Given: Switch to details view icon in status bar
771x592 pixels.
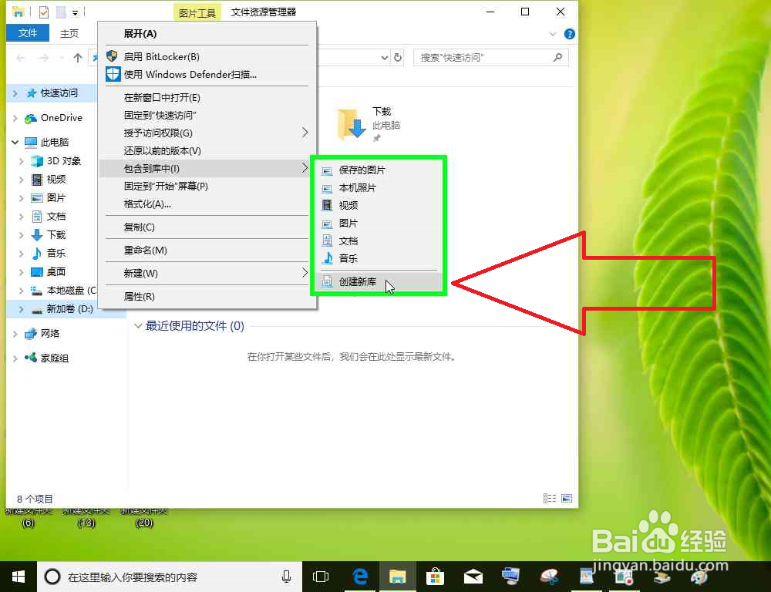Looking at the screenshot, I should coord(549,499).
